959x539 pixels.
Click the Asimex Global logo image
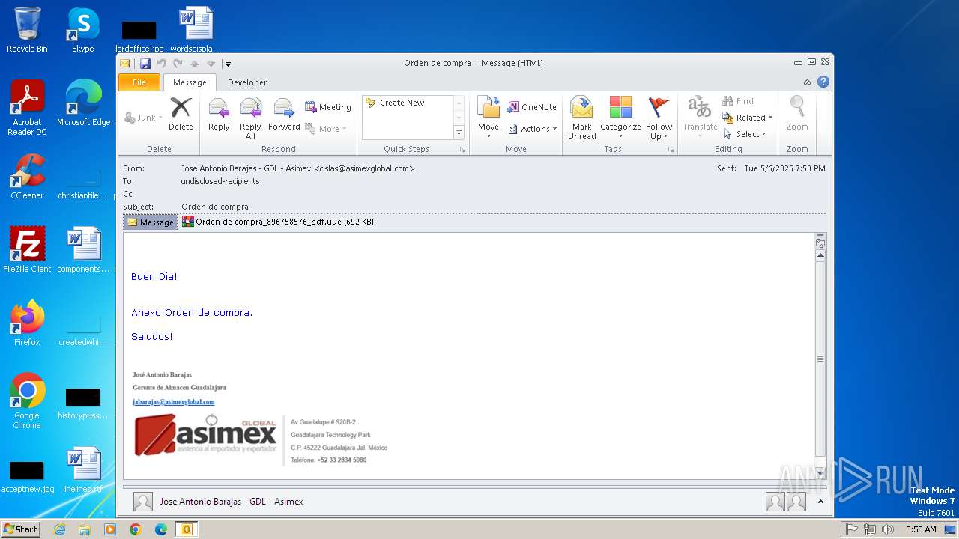pyautogui.click(x=205, y=437)
